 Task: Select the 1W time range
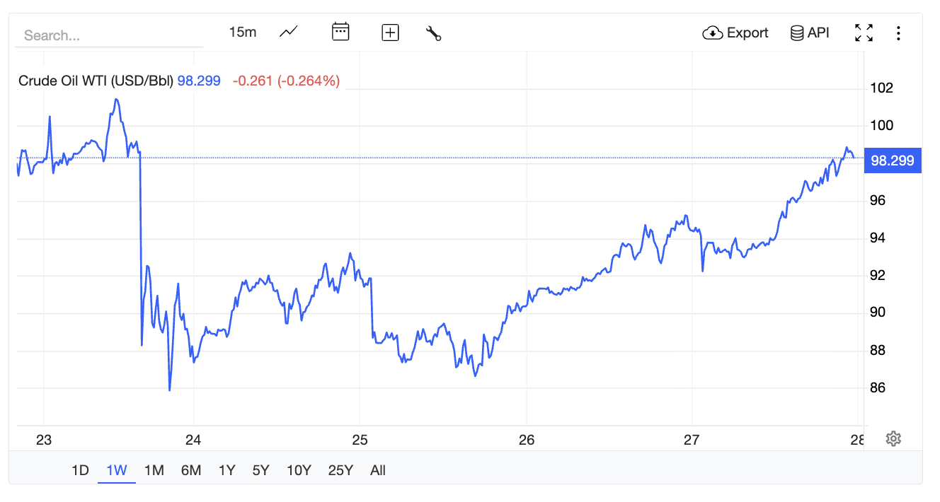point(116,470)
